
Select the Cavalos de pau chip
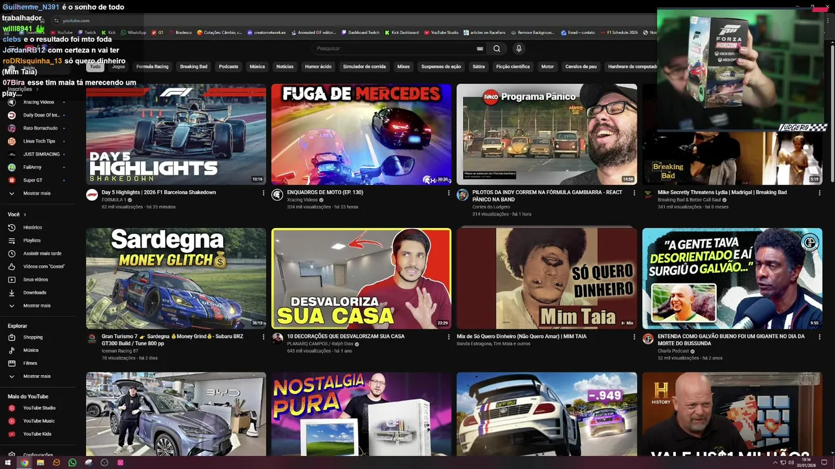[581, 66]
